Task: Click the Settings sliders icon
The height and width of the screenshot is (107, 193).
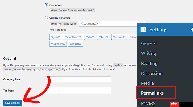Action: click(x=143, y=30)
